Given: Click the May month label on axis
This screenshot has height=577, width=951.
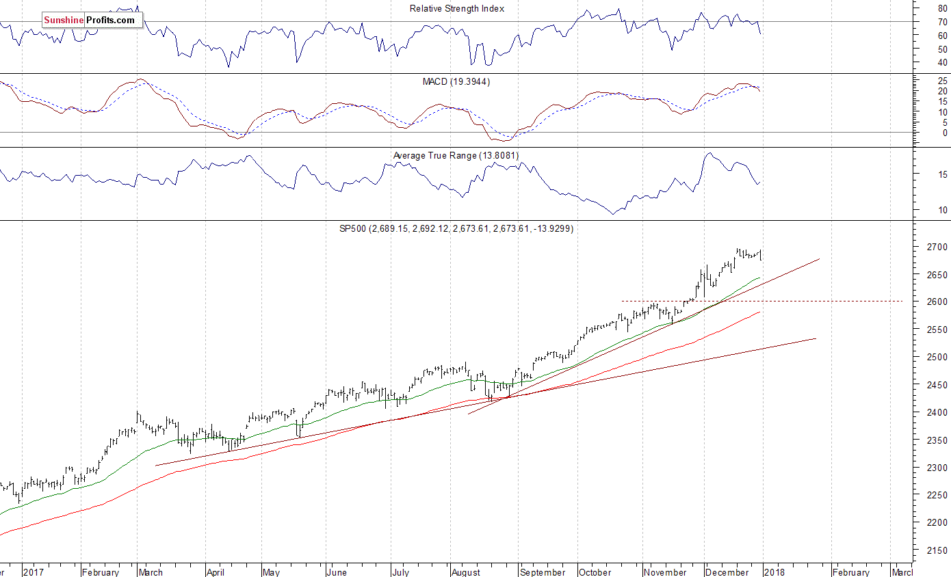Looking at the screenshot, I should click(x=272, y=572).
